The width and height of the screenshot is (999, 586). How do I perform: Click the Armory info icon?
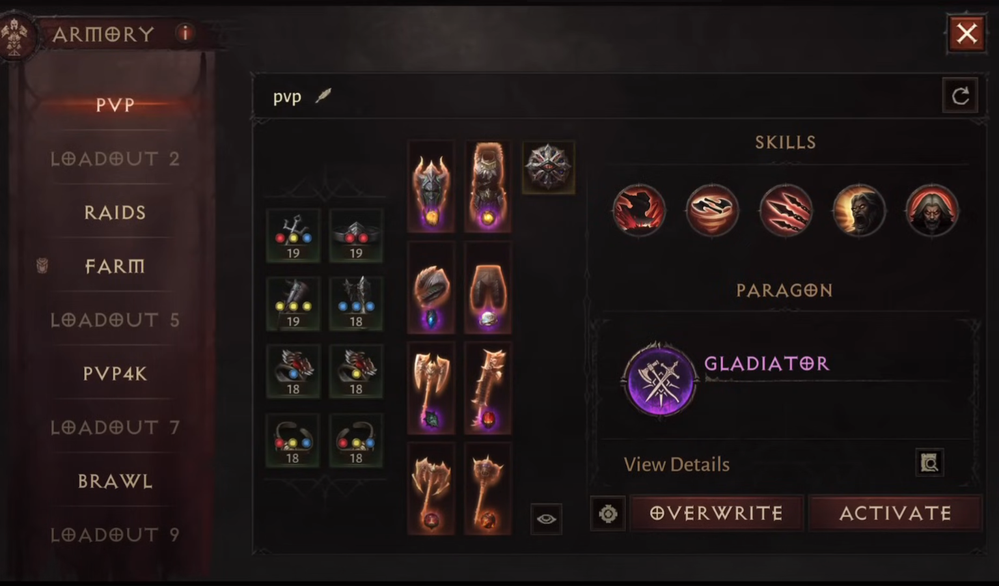(185, 33)
